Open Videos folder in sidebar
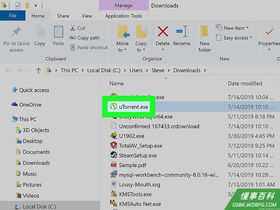Image resolution: width=280 pixels, height=210 pixels. 27,195
